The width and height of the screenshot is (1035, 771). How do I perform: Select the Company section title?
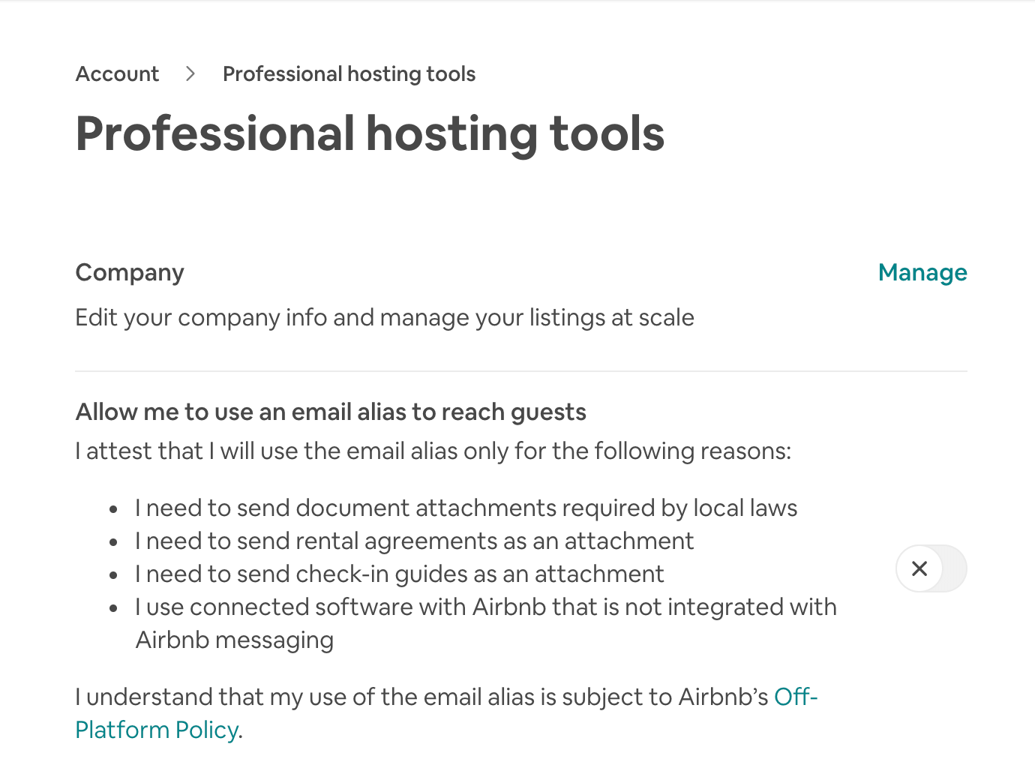point(130,273)
